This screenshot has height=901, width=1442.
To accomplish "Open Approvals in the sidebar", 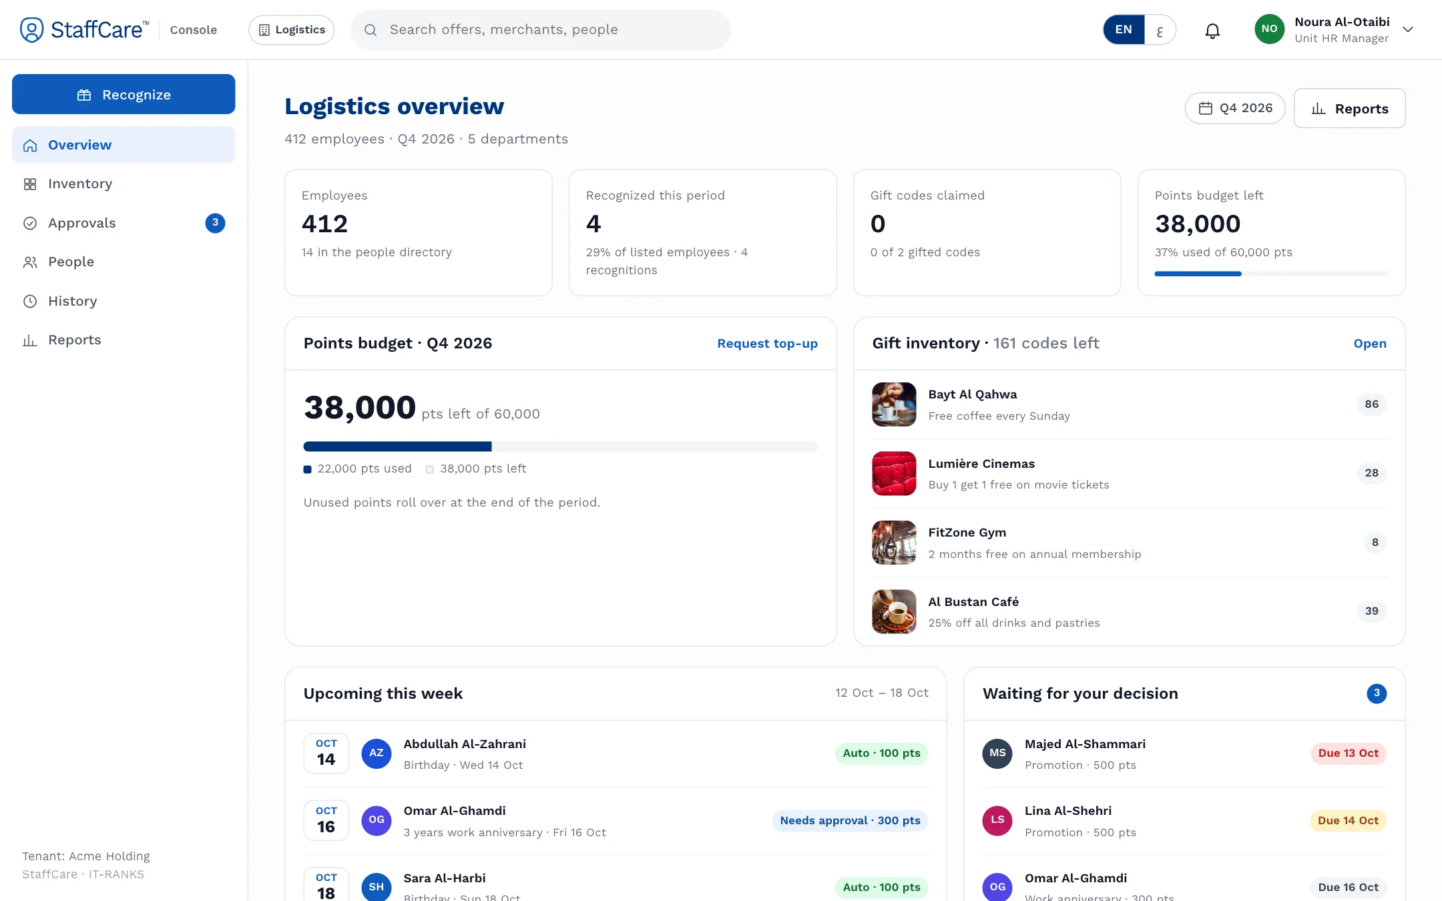I will click(x=124, y=223).
